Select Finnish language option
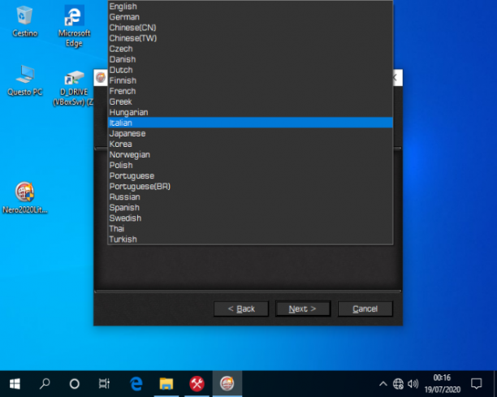The height and width of the screenshot is (397, 497). pyautogui.click(x=250, y=80)
